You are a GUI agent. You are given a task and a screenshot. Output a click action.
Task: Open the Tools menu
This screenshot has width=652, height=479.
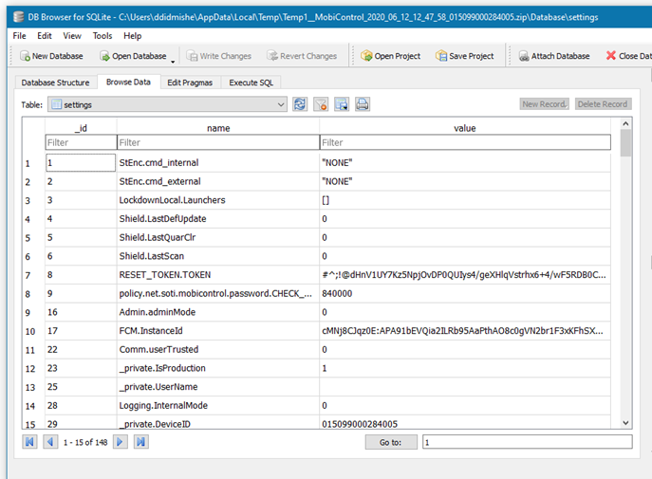(x=102, y=35)
